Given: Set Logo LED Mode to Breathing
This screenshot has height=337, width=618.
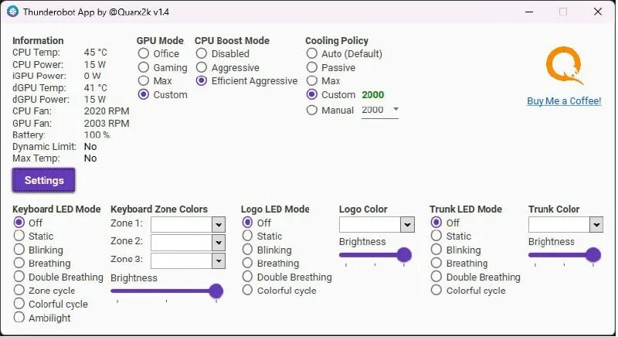Looking at the screenshot, I should (x=247, y=264).
